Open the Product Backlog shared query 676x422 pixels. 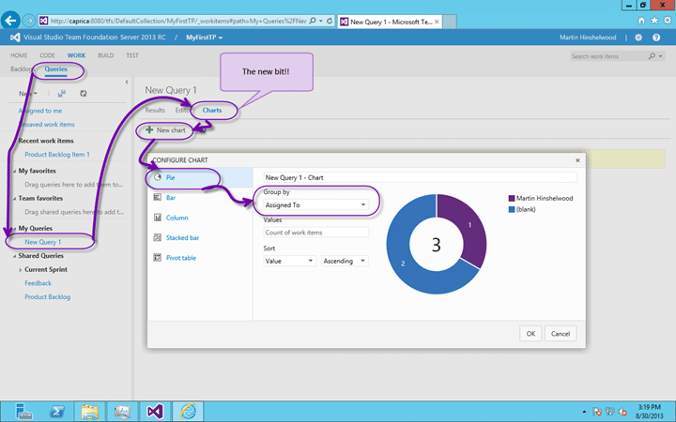(48, 296)
